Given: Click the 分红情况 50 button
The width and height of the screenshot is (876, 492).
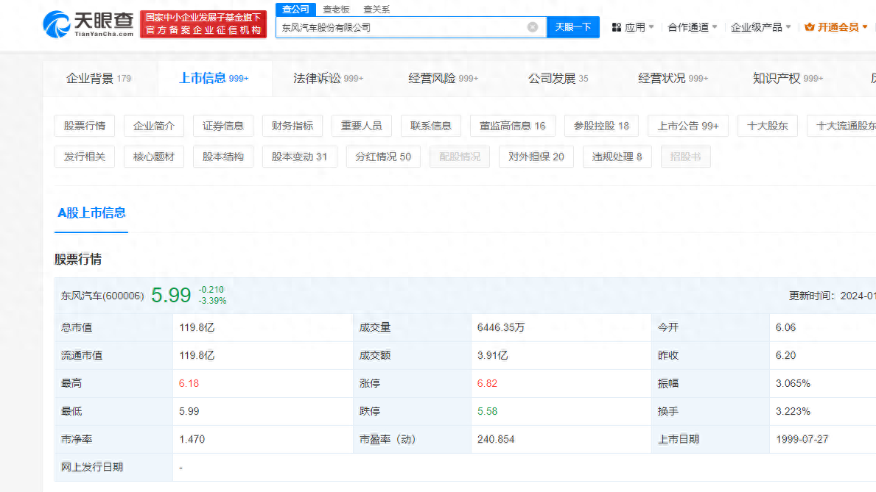Looking at the screenshot, I should tap(383, 157).
